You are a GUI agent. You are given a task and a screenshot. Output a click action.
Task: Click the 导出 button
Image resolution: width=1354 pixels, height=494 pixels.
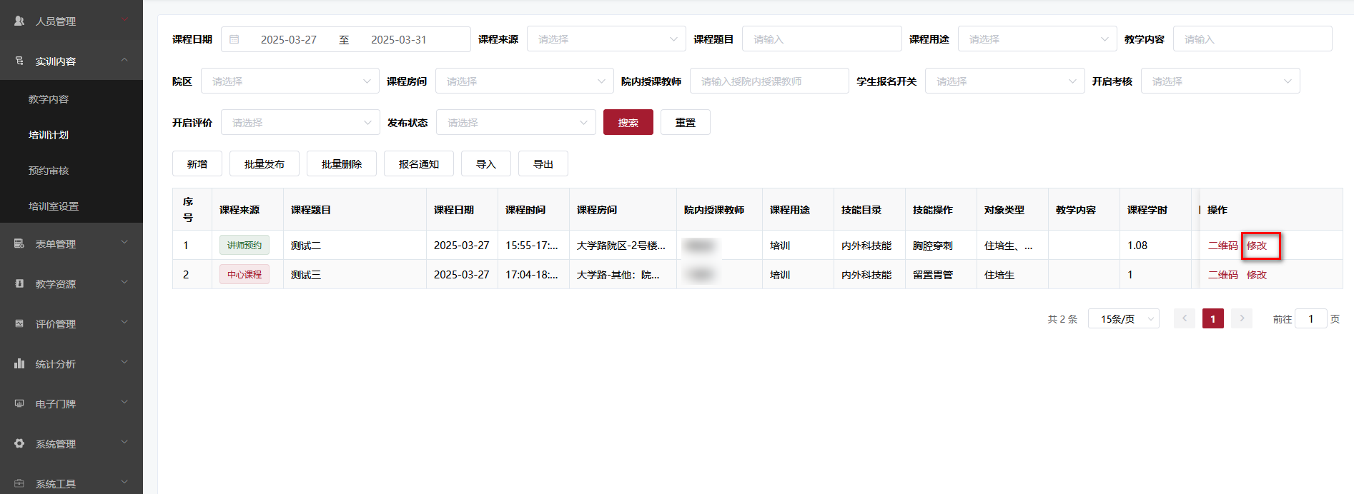(543, 164)
